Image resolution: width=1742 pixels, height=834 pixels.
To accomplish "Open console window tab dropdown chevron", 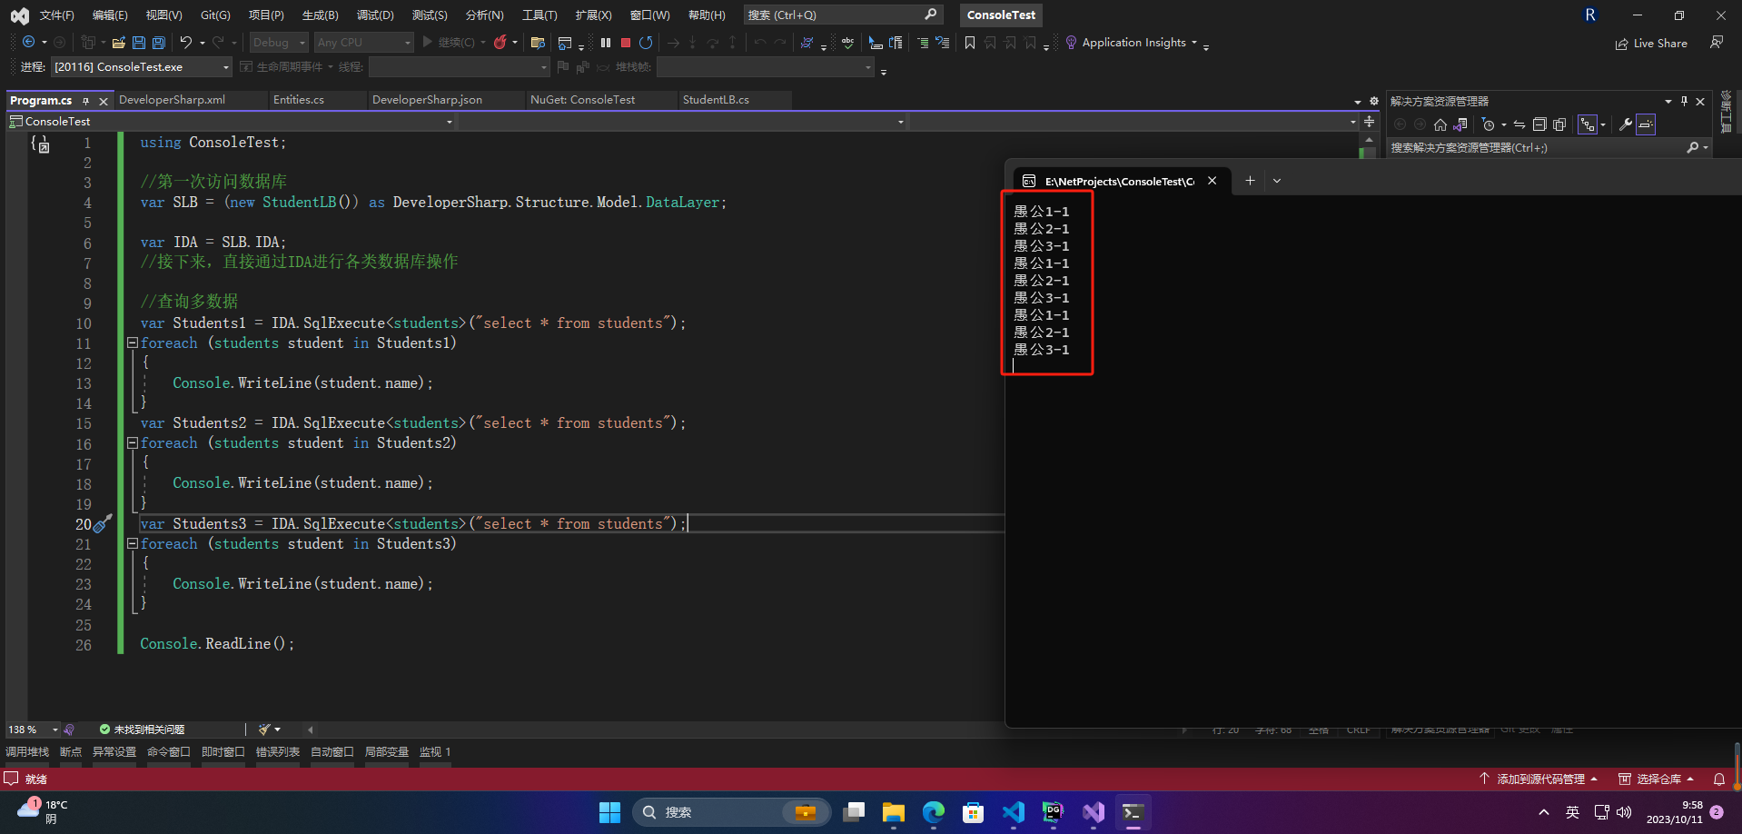I will tap(1277, 181).
